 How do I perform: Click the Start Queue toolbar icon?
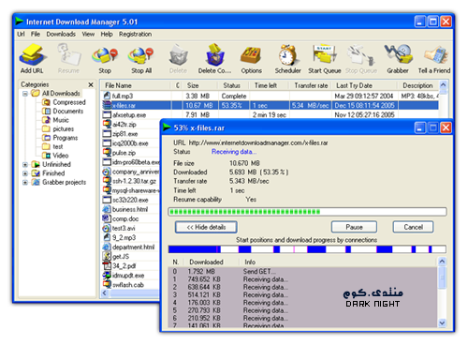coord(325,55)
